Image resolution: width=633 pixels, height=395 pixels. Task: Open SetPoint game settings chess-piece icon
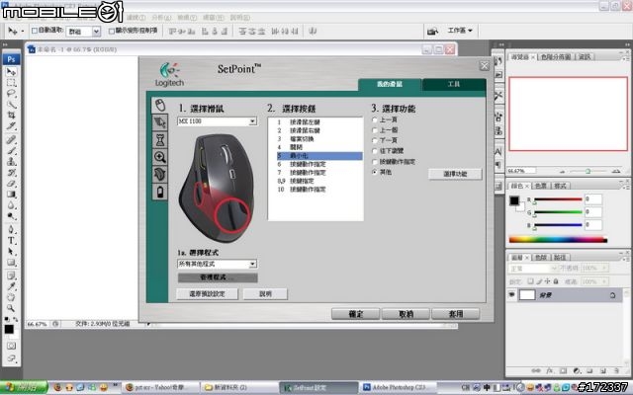coord(160,140)
